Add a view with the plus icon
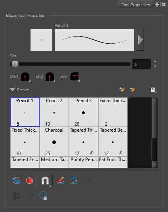168x212 pixels. pyautogui.click(x=157, y=5)
